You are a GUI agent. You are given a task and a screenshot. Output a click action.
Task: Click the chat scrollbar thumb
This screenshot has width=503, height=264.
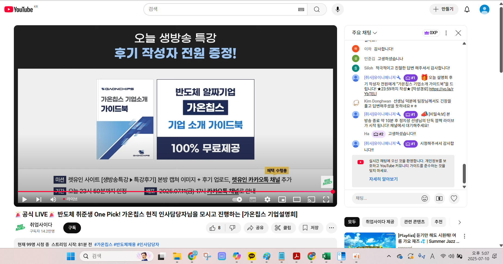(464, 173)
